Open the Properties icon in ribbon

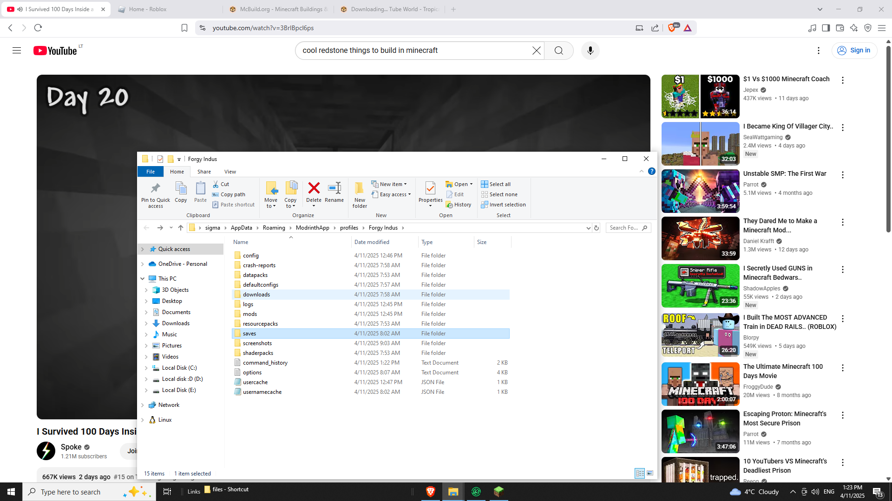pyautogui.click(x=430, y=189)
